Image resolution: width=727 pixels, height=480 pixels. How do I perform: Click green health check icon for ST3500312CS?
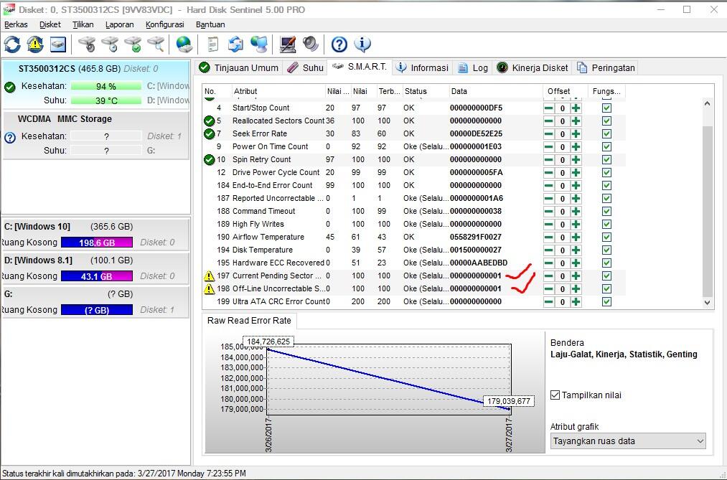pos(10,87)
